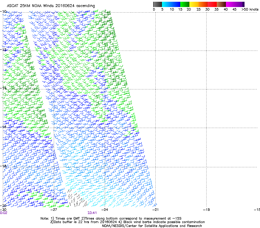Click the '-18' latitude axis label
This screenshot has height=228, width=260.
pyautogui.click(x=3, y=166)
